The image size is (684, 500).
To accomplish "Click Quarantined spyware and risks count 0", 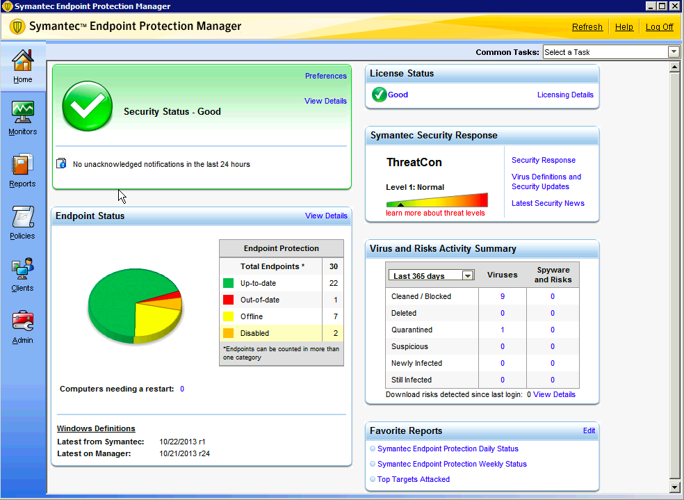I will 553,330.
